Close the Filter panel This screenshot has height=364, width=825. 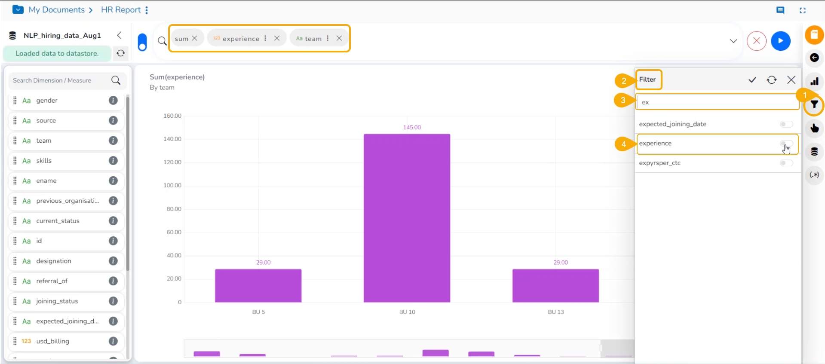[x=791, y=80]
